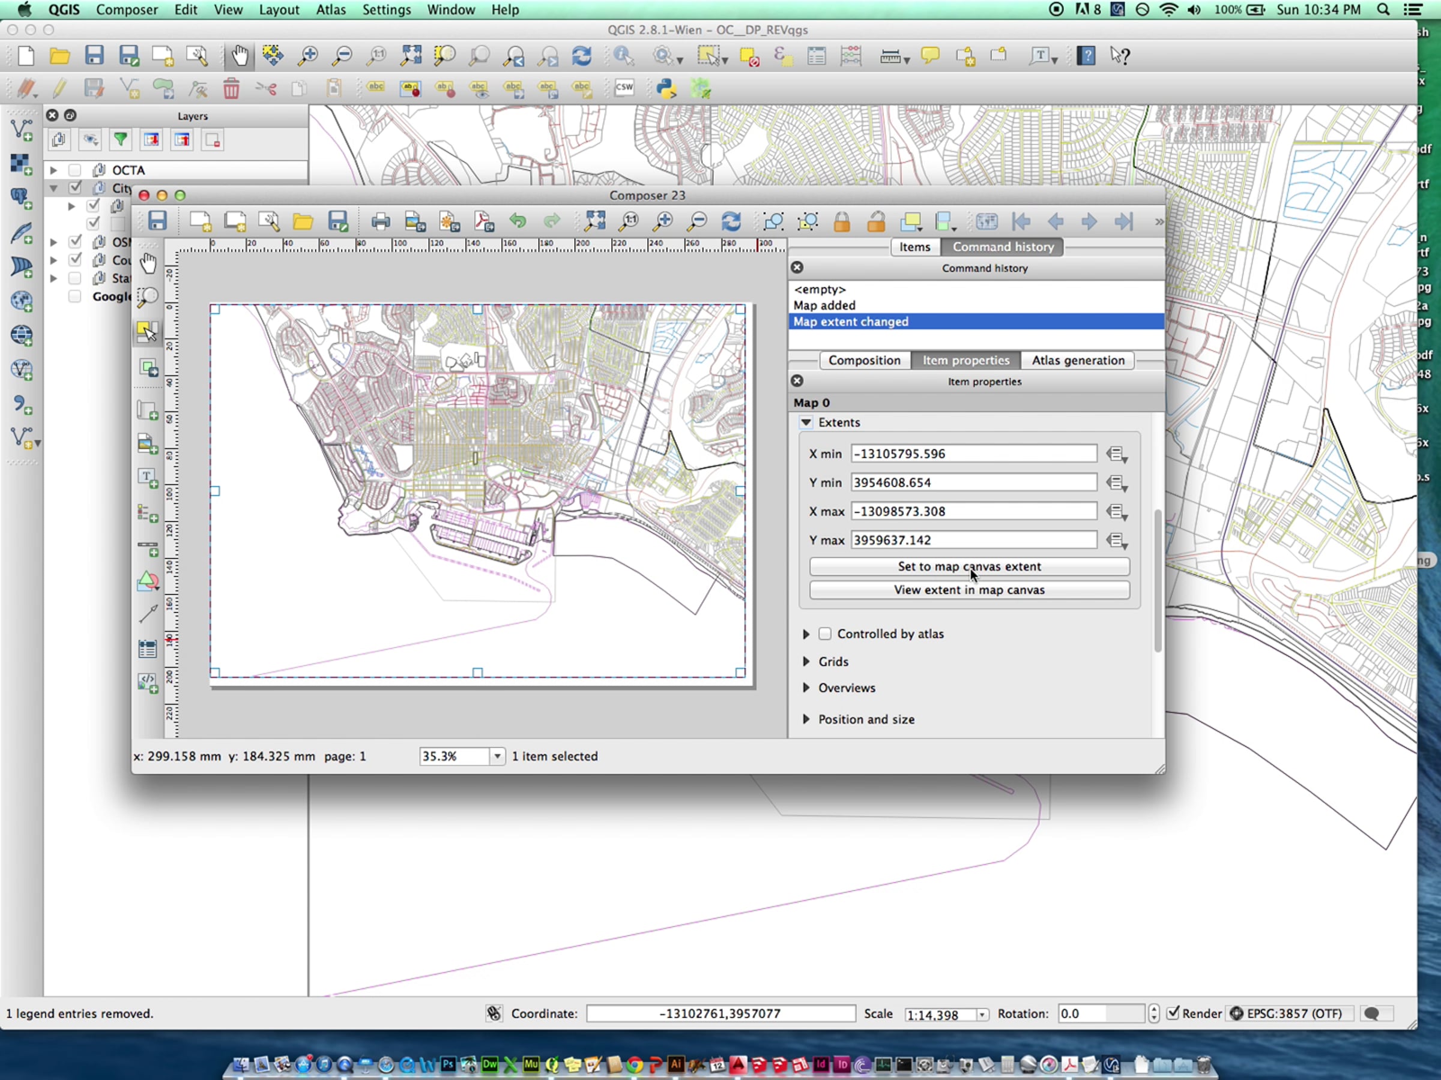Click the Lock selected items icon
1441x1080 pixels.
point(842,222)
